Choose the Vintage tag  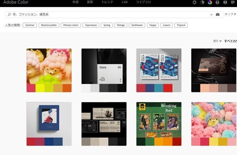click(121, 25)
